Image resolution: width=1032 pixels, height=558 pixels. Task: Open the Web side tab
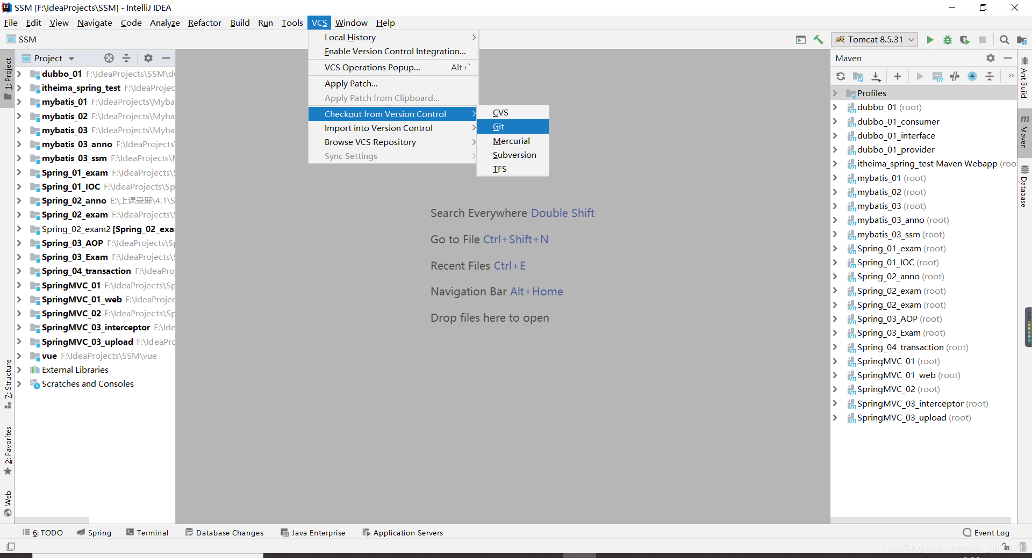coord(8,503)
